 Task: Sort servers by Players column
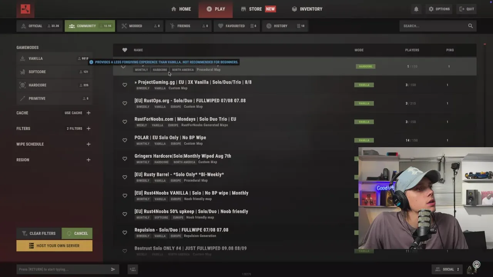[x=412, y=50]
